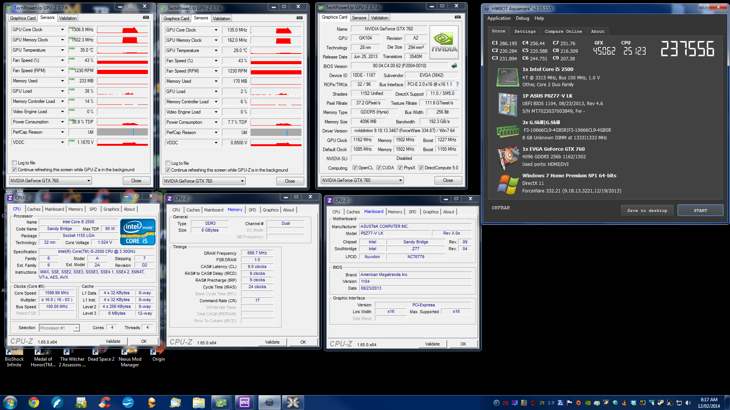Open The Witcher 2 desktop shortcut
Screen dimensions: 730x410
click(72, 358)
